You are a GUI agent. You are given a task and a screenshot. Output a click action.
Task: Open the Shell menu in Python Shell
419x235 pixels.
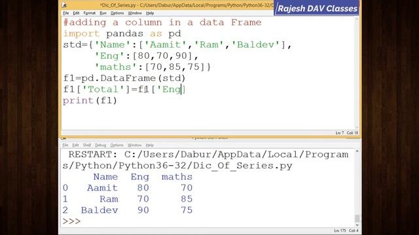point(87,145)
